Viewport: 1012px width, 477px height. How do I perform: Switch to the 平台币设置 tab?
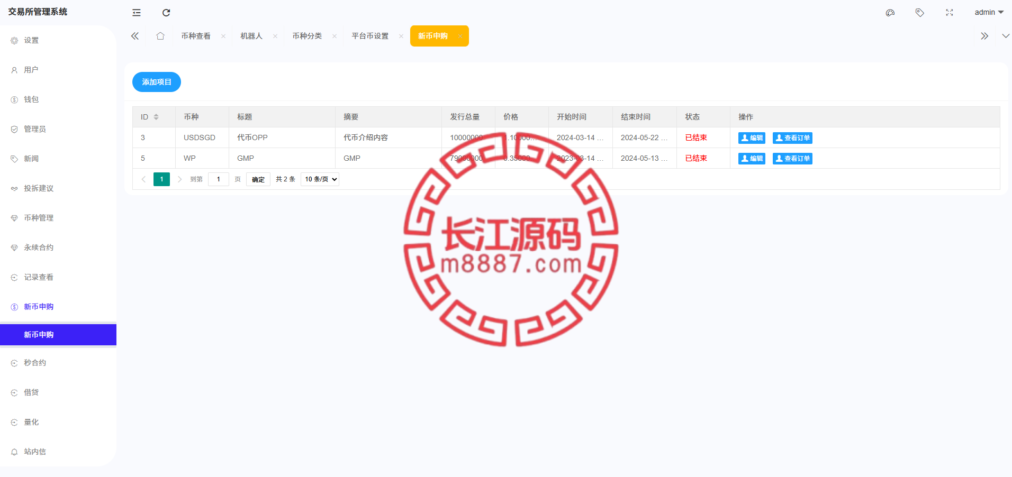[370, 36]
